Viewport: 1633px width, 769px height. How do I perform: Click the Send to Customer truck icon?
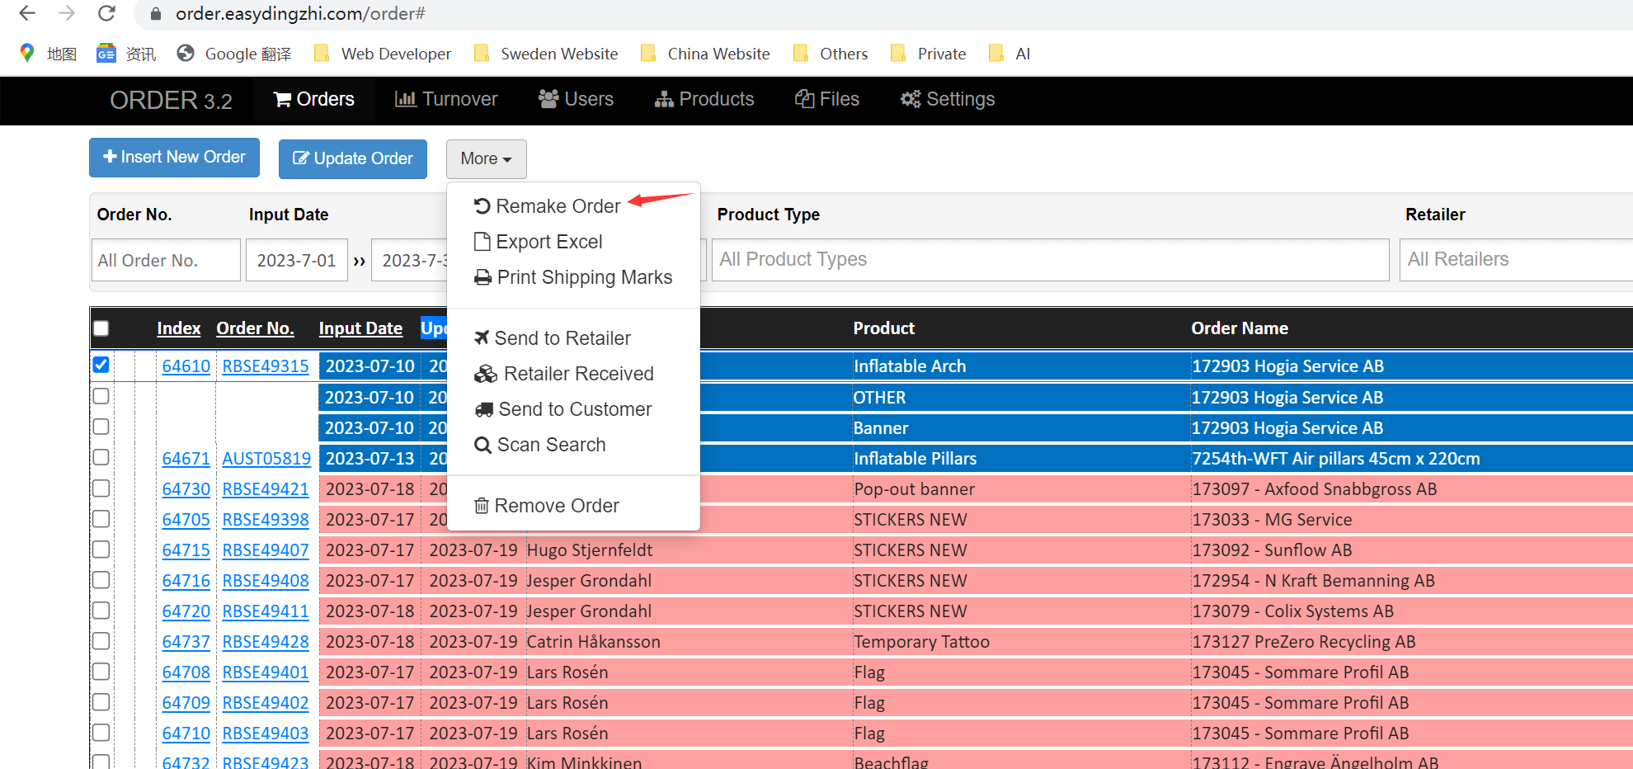pyautogui.click(x=484, y=410)
